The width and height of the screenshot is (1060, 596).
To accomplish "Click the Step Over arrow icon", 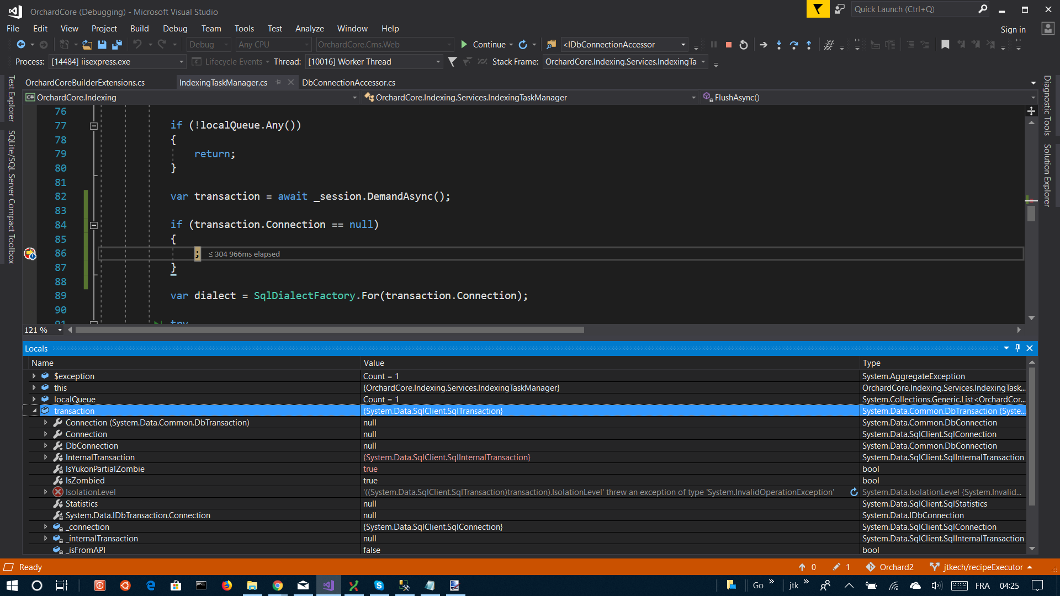I will click(x=794, y=45).
